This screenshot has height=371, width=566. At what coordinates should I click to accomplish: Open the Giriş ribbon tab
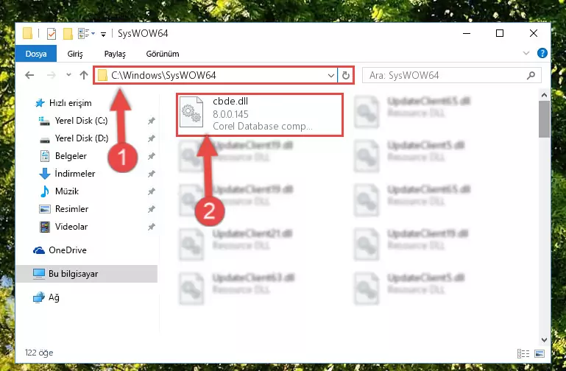tap(75, 54)
